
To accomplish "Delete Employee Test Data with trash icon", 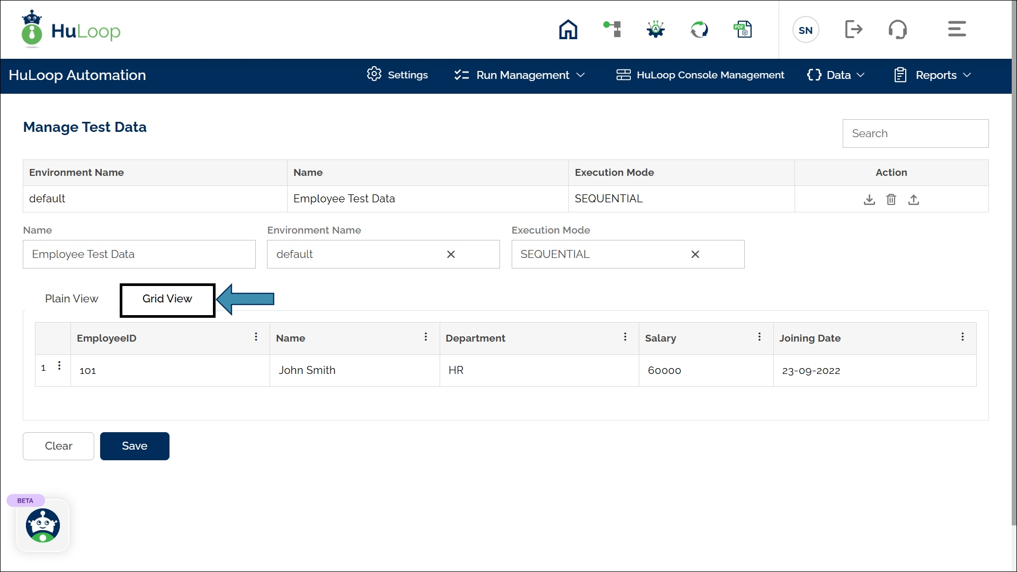I will point(891,200).
